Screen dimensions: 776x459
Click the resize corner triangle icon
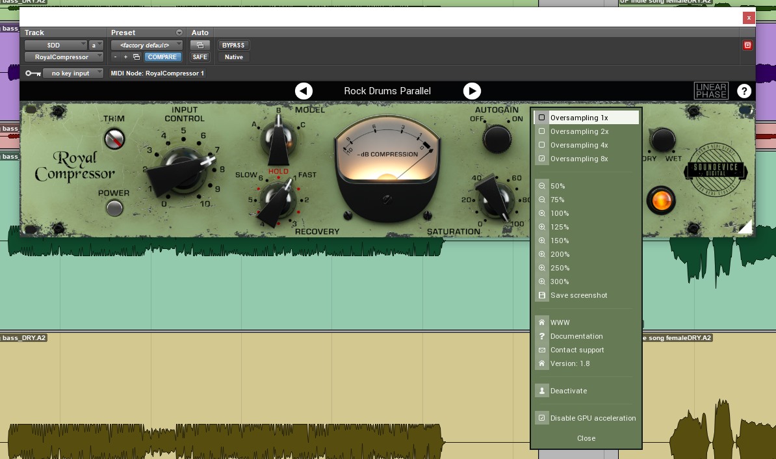745,226
